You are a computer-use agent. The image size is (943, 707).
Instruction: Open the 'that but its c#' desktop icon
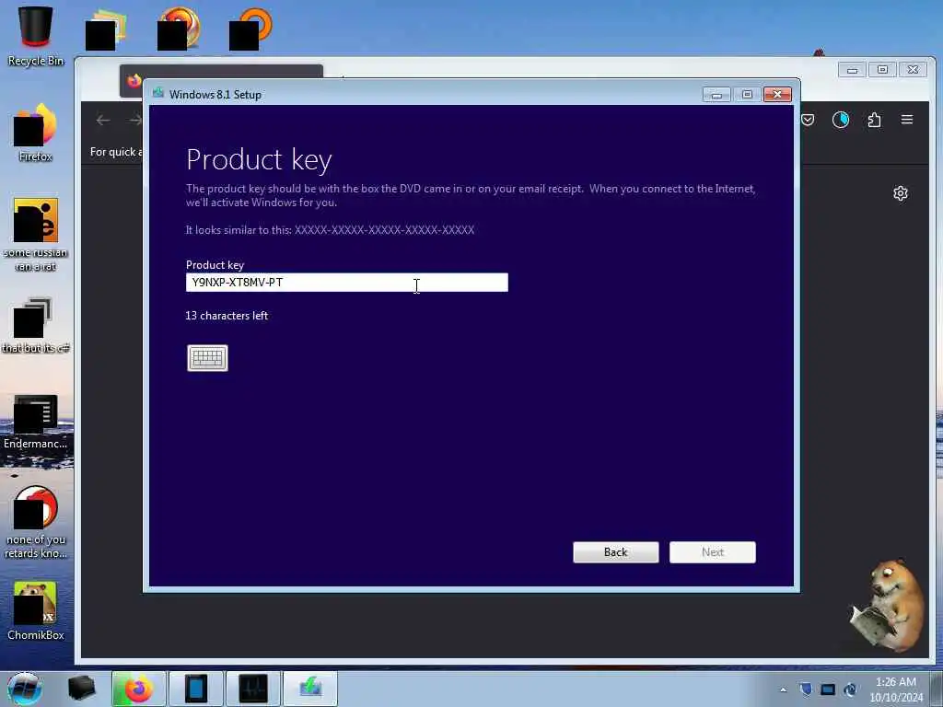(x=35, y=325)
